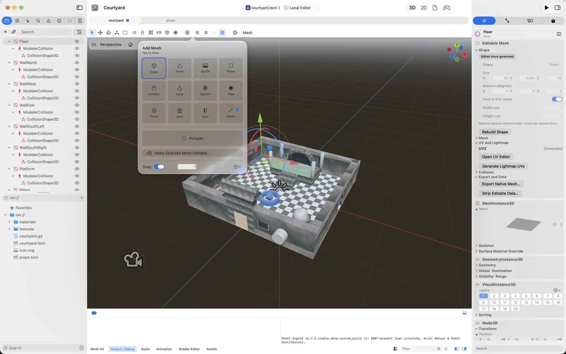This screenshot has width=566, height=354.
Task: Toggle WallNorth node visibility eye
Action: click(x=77, y=63)
